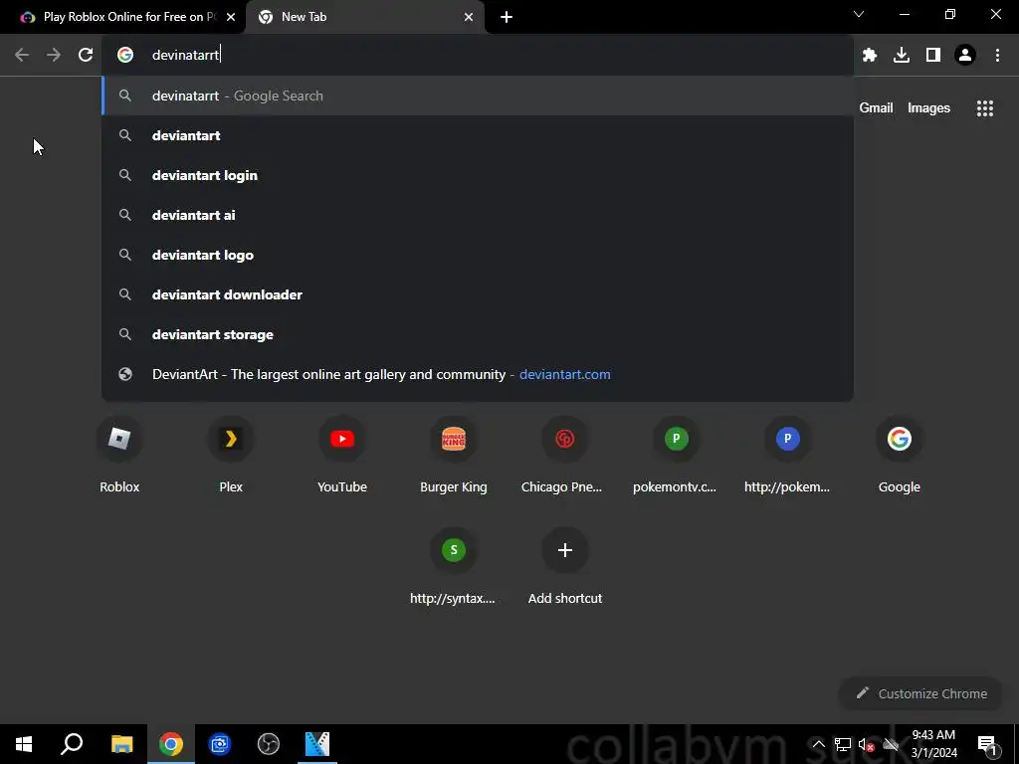
Task: Choose 'devinatarrt - Google Search' suggestion
Action: click(478, 95)
